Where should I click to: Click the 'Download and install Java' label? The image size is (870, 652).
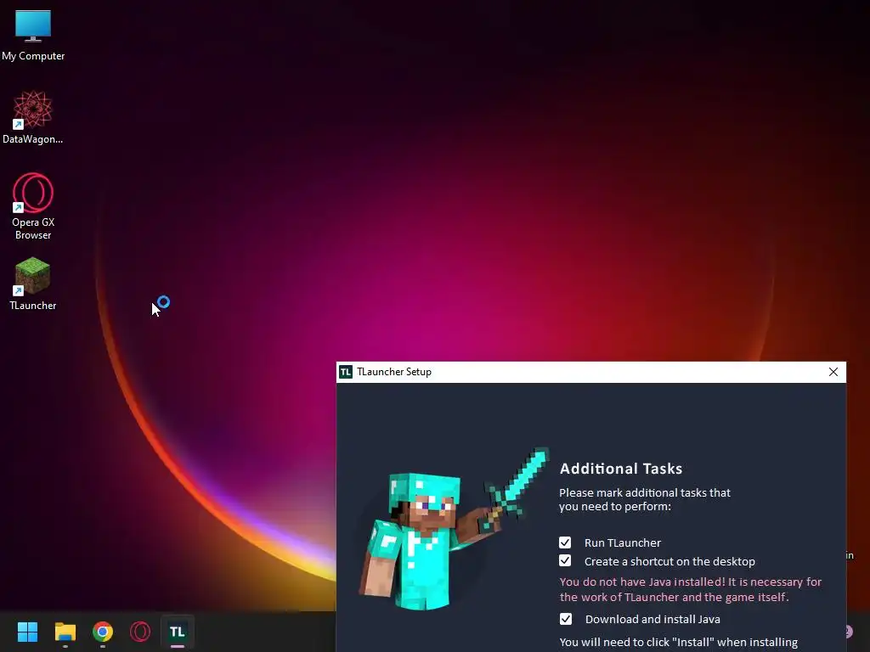[652, 619]
